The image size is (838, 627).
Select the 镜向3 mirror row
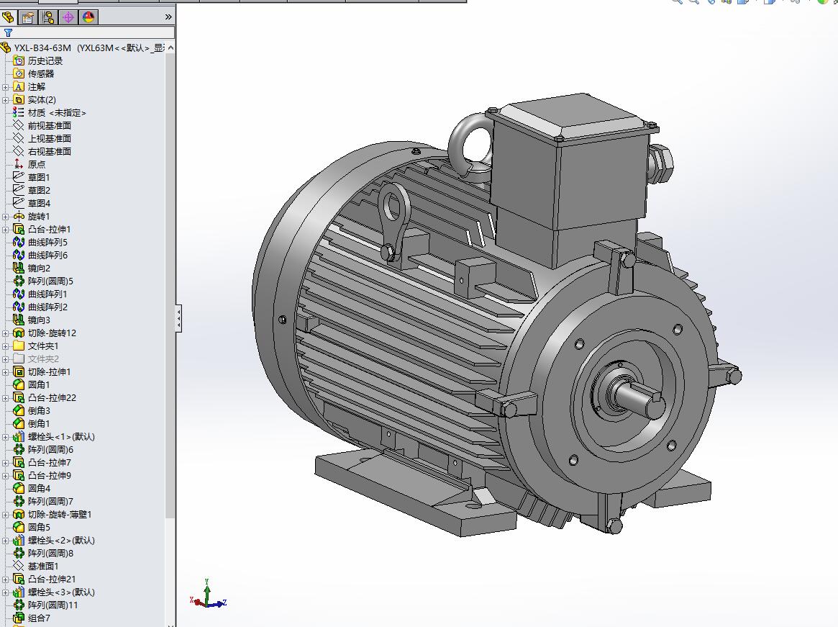click(x=32, y=320)
